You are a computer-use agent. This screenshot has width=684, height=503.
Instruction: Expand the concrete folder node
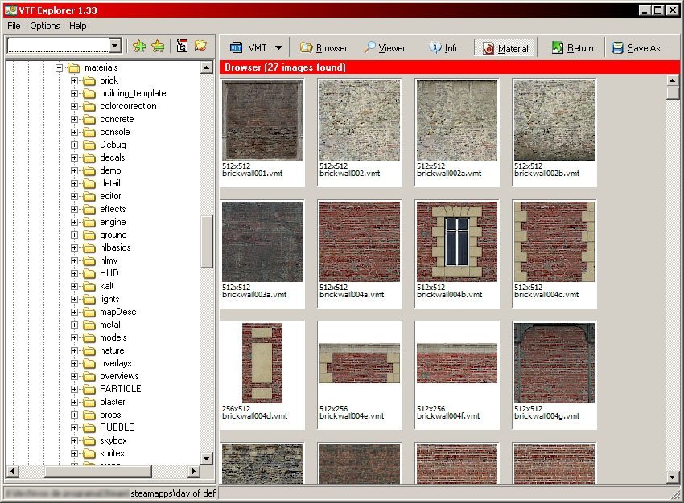pyautogui.click(x=74, y=119)
